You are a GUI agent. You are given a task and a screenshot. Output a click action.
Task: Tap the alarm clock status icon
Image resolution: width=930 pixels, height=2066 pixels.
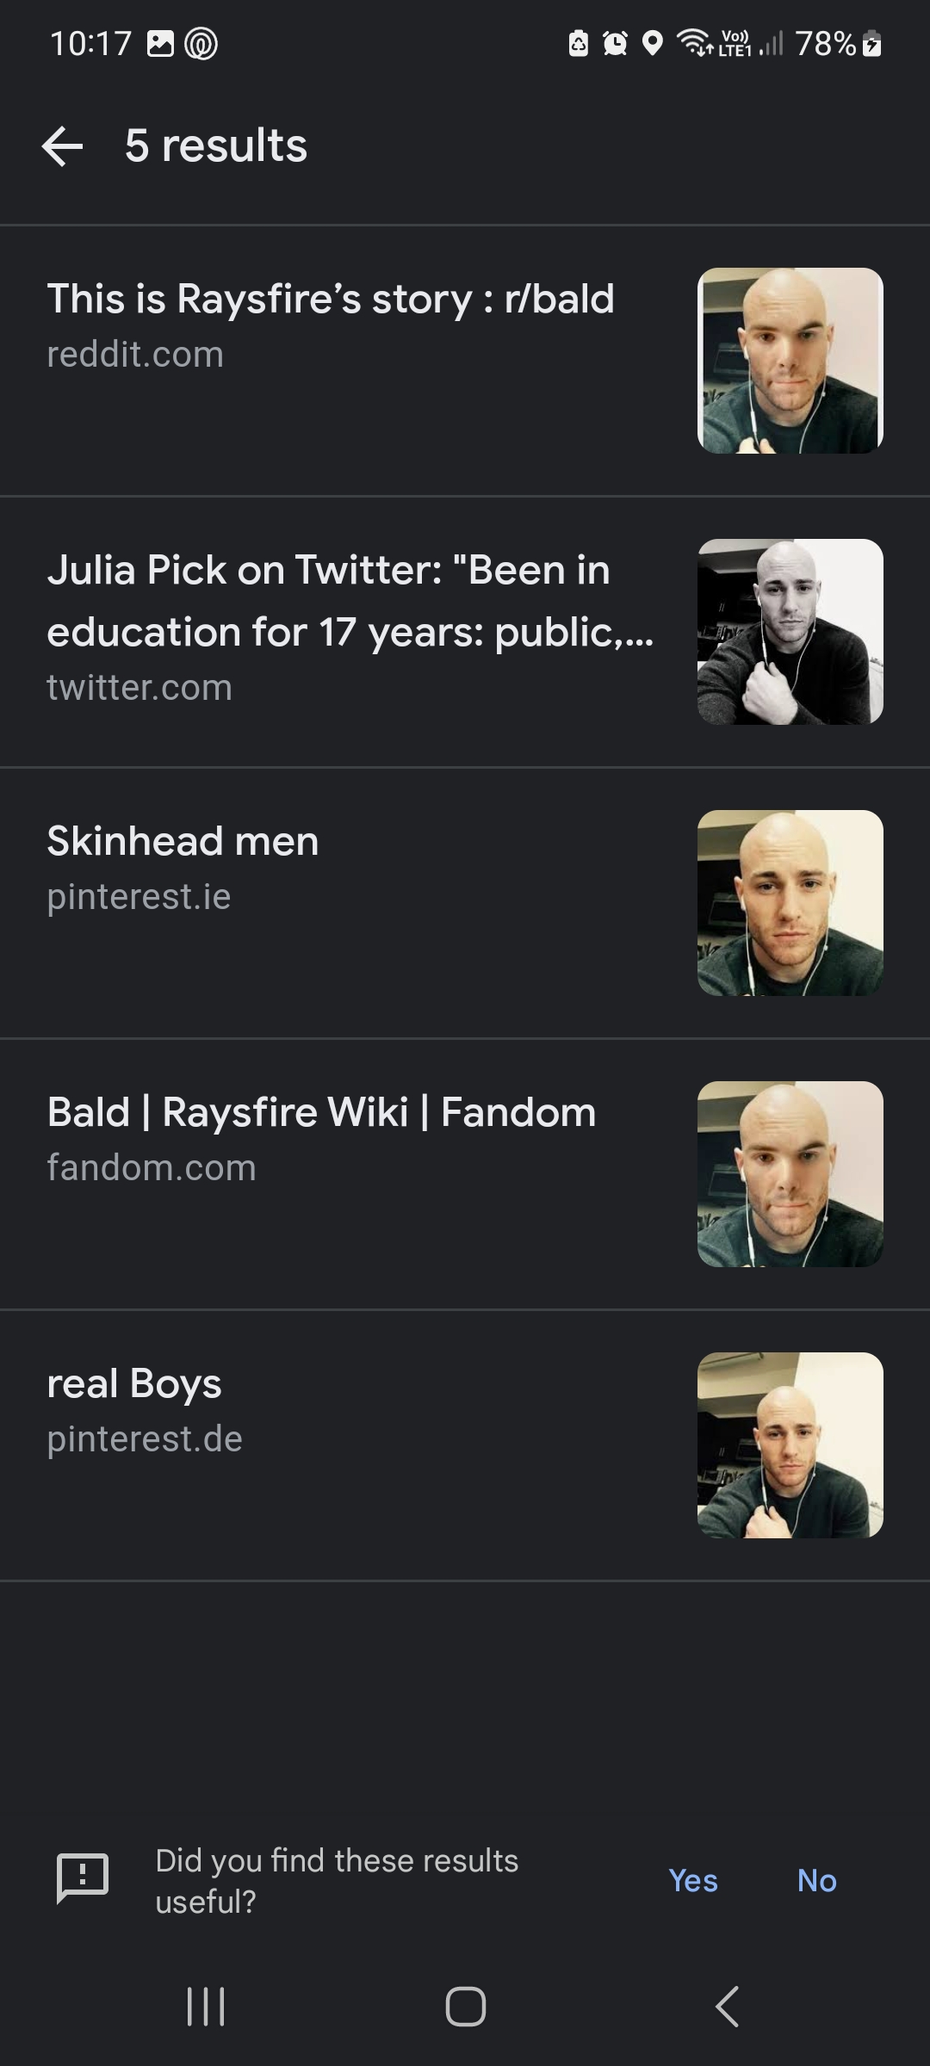click(615, 43)
